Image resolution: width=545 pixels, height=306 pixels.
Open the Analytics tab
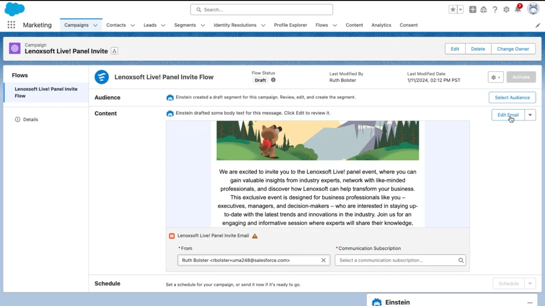pos(381,25)
